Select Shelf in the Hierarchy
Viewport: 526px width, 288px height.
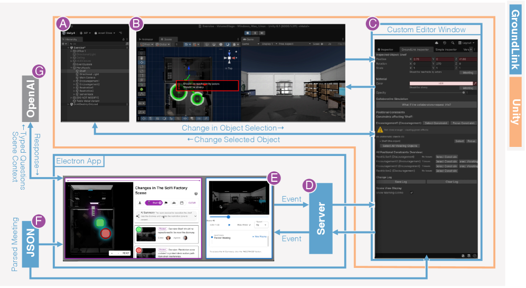(82, 71)
